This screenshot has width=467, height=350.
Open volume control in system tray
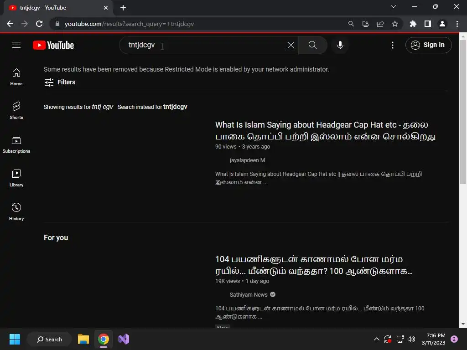point(411,339)
